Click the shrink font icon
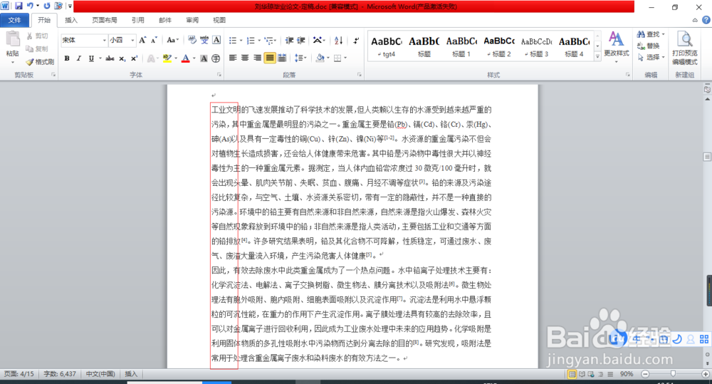The height and width of the screenshot is (384, 712). click(154, 40)
